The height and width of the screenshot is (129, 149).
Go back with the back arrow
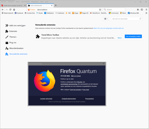[x=3, y=10]
